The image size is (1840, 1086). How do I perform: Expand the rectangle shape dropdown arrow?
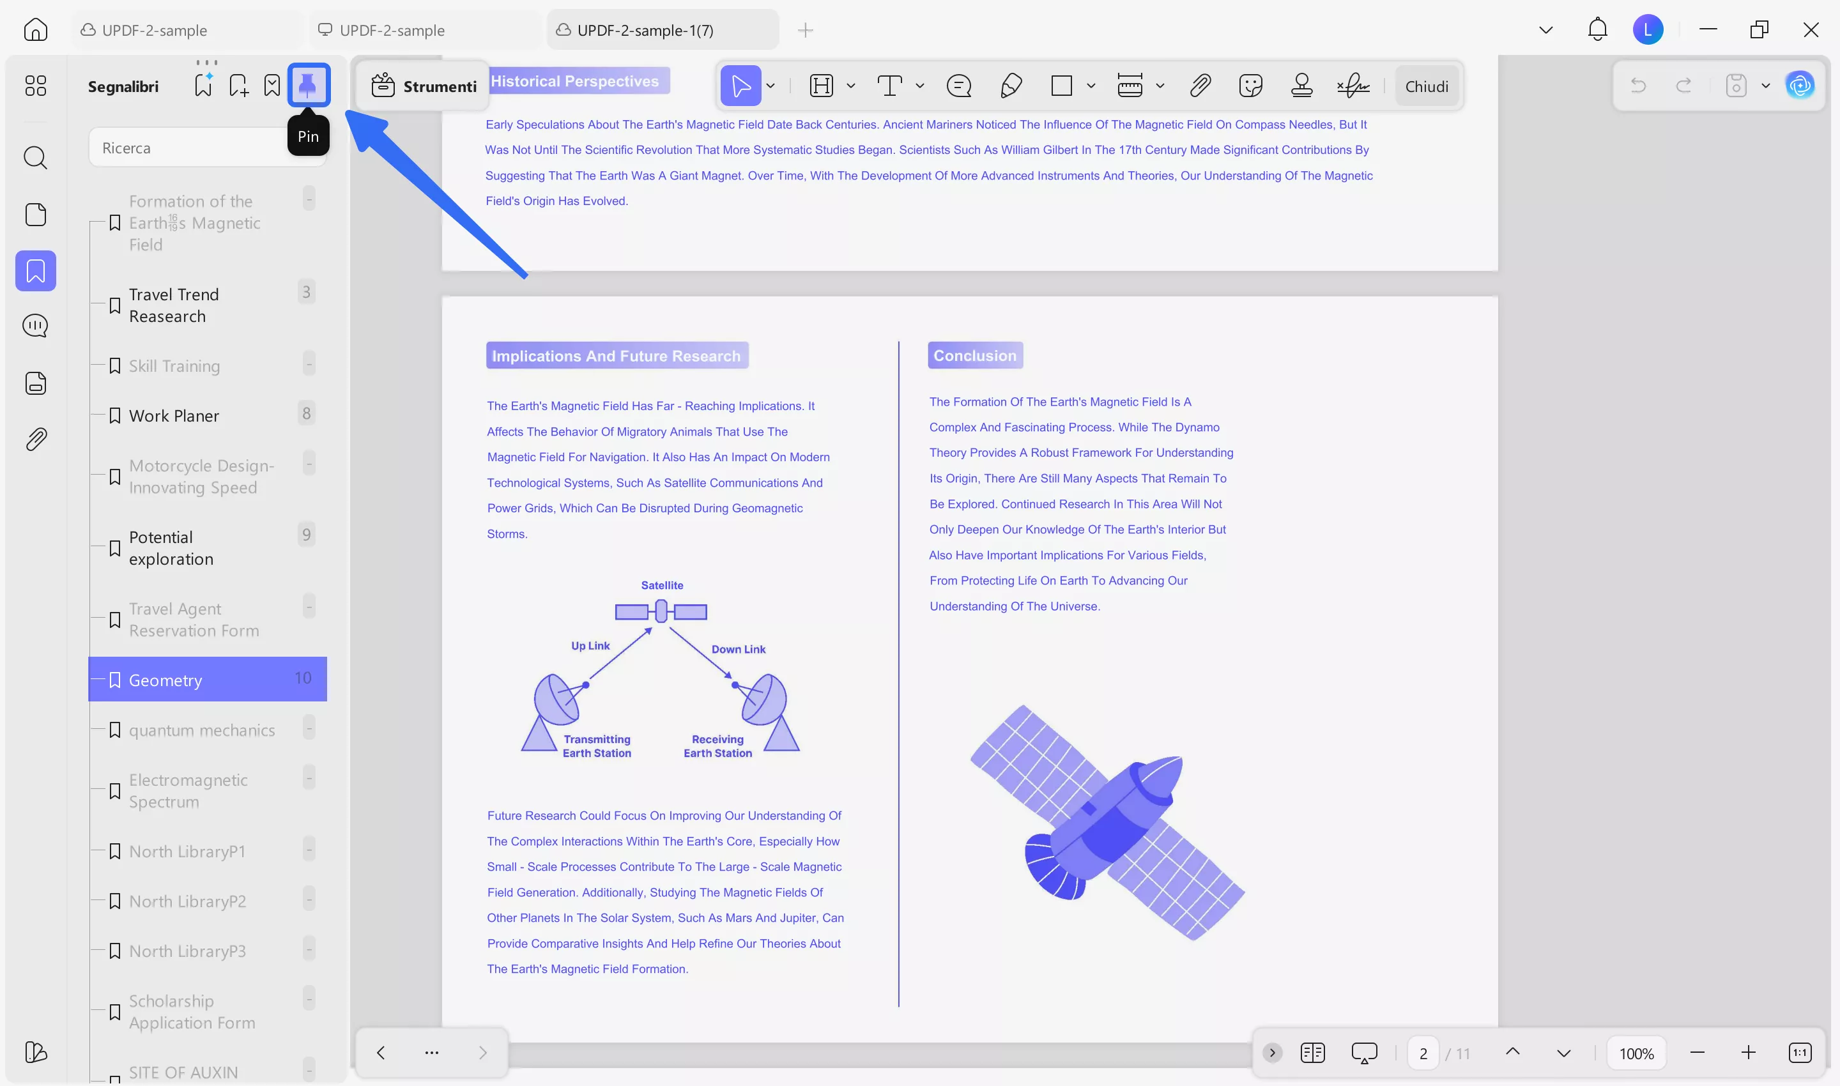pyautogui.click(x=1091, y=86)
